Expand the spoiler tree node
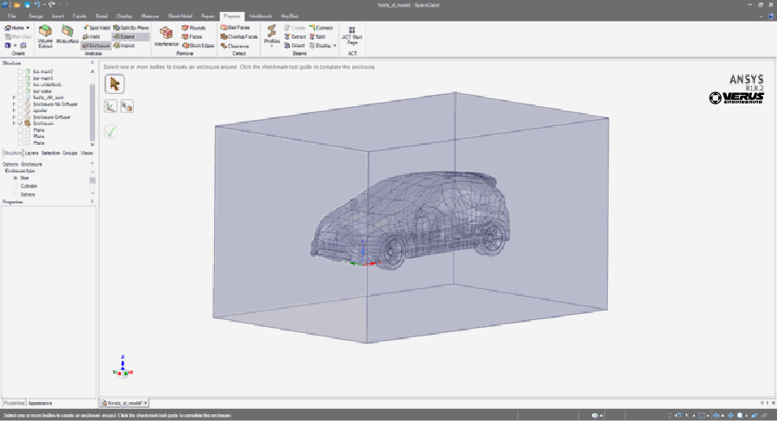The height and width of the screenshot is (421, 777). pos(14,110)
